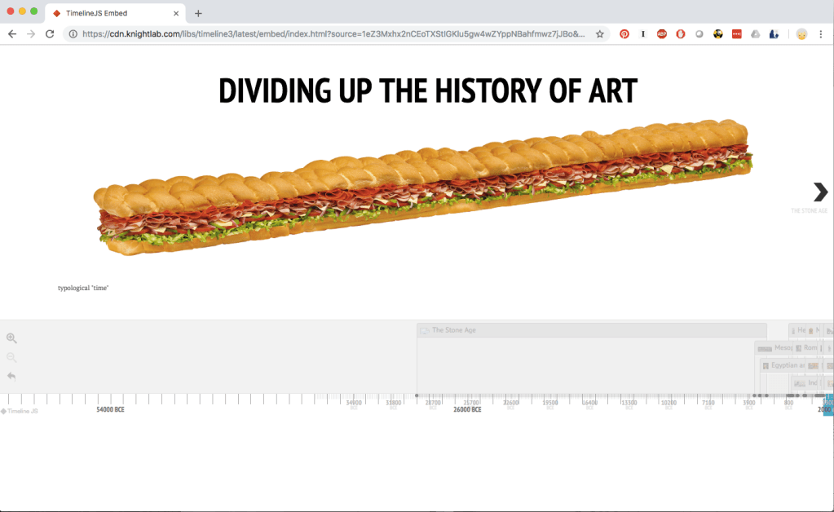The height and width of the screenshot is (512, 834).
Task: Bookmark this page with the star icon
Action: click(600, 34)
